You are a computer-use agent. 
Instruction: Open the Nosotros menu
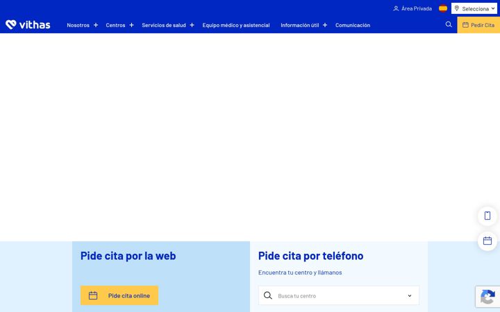tap(78, 25)
